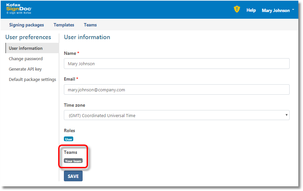Click the Time zone dropdown arrow

(286, 115)
